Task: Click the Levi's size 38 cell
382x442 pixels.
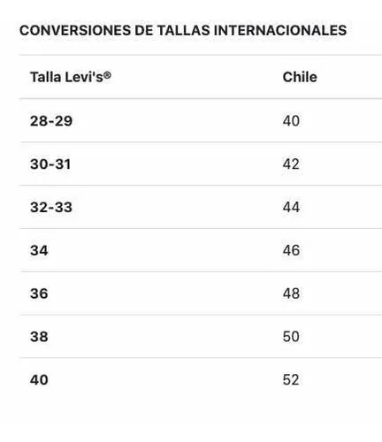Action: (x=39, y=337)
